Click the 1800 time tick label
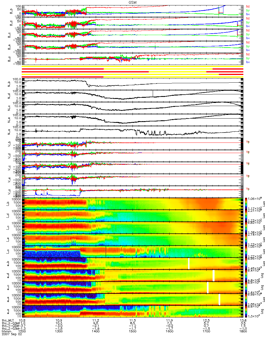 click(x=243, y=332)
